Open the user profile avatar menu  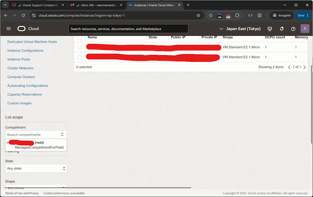305,29
